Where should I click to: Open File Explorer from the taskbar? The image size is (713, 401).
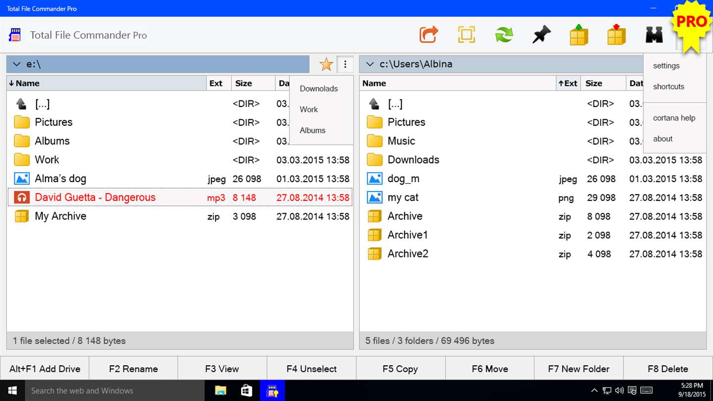(x=221, y=391)
